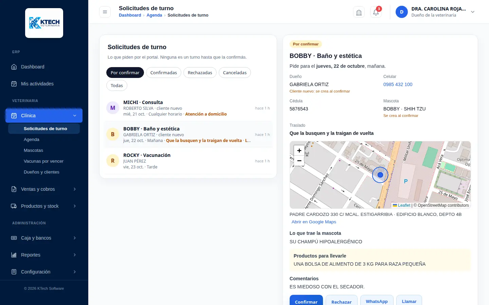
Task: Click the blue location marker on map
Action: pos(380,175)
